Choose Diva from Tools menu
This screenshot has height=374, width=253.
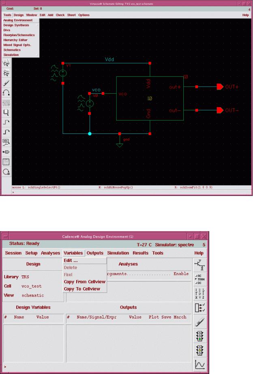[x=21, y=30]
